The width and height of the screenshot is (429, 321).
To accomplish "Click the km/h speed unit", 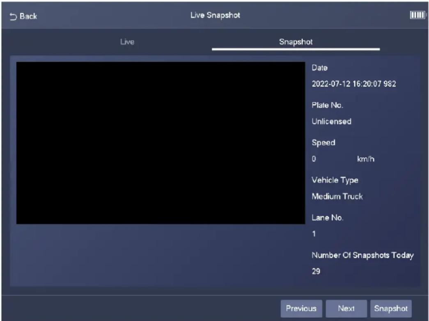I will tap(365, 159).
